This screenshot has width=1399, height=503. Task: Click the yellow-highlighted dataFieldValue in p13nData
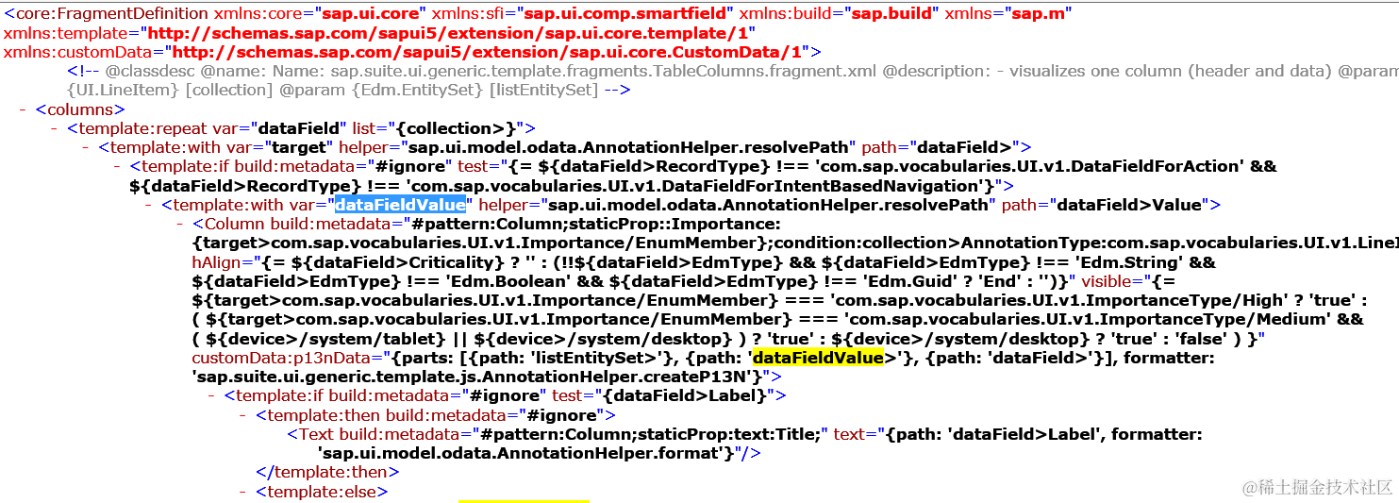tap(818, 358)
